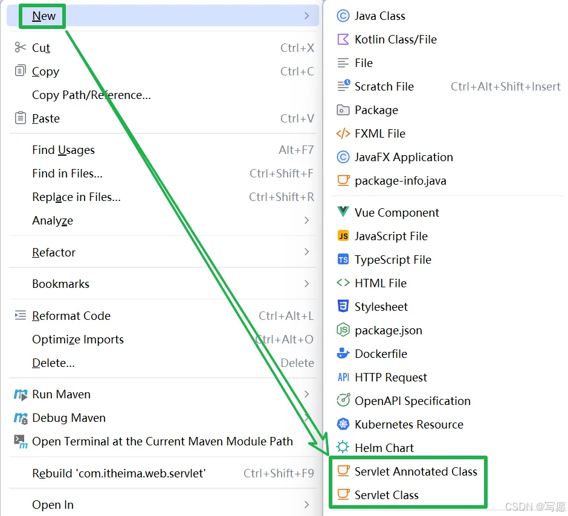
Task: Click the Open In label
Action: pyautogui.click(x=53, y=505)
